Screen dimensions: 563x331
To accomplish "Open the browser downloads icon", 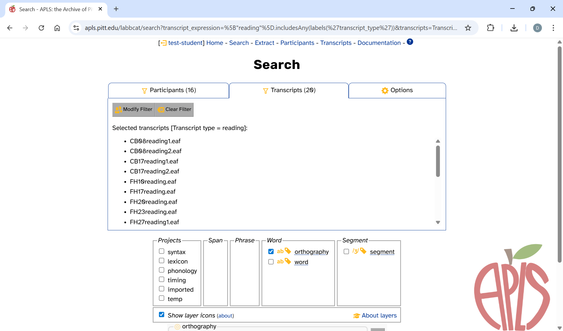I will (x=514, y=28).
